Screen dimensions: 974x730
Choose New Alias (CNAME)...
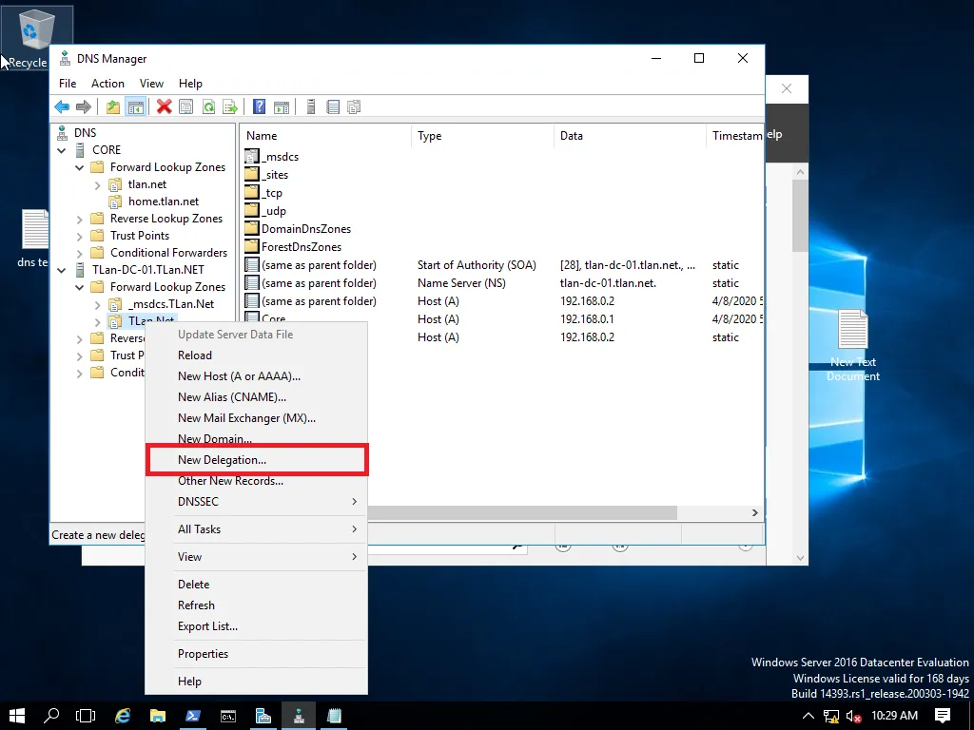[x=257, y=397]
